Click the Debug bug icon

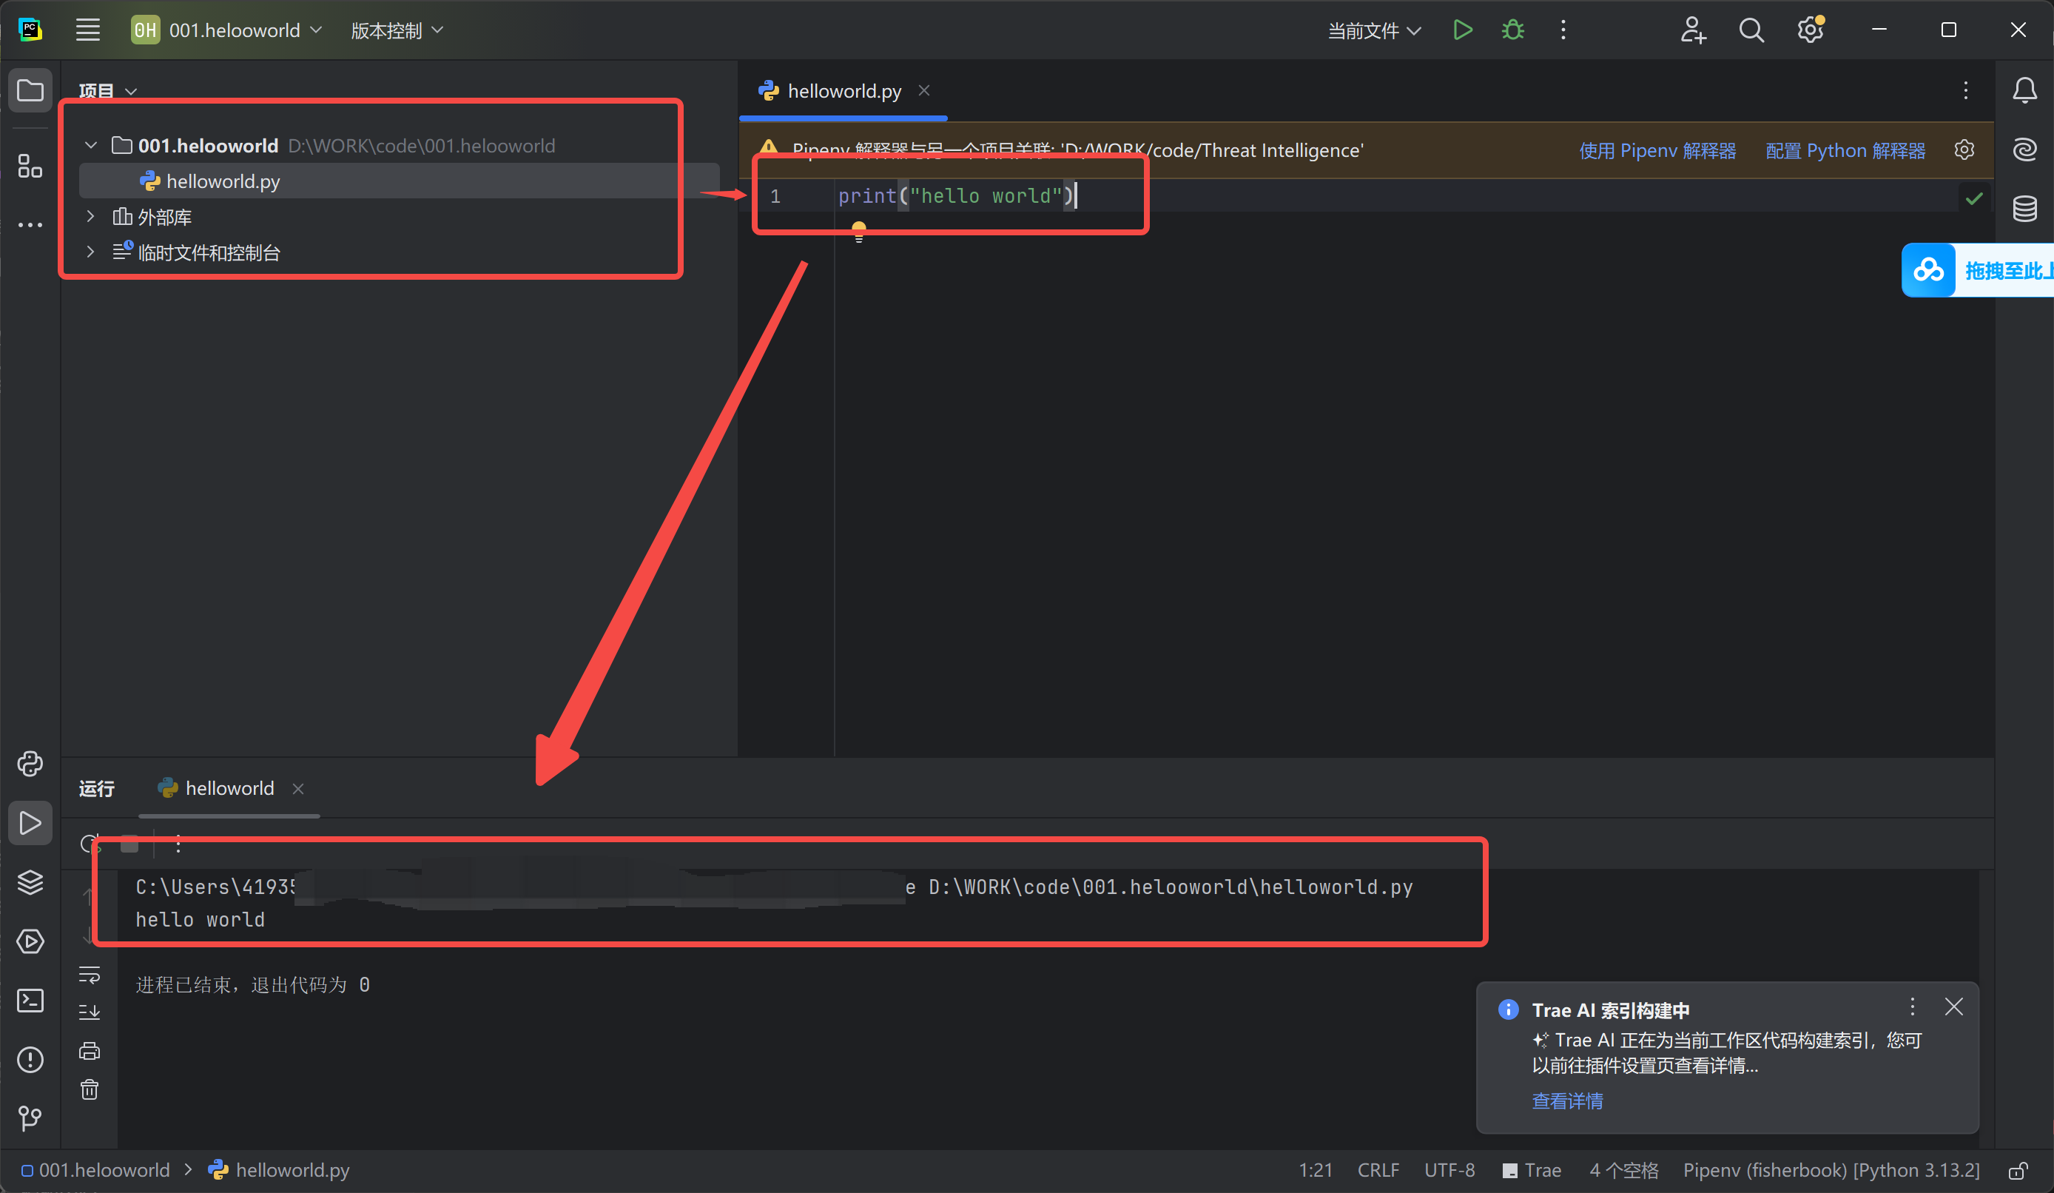coord(1513,30)
